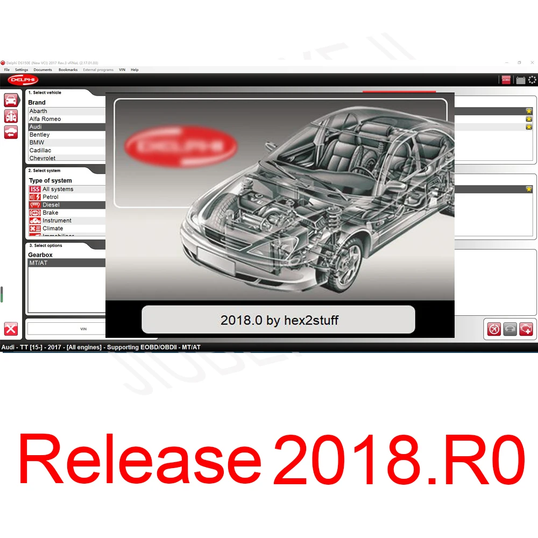The height and width of the screenshot is (538, 538).
Task: Start the flight recorder airplane icon
Action: (494, 329)
